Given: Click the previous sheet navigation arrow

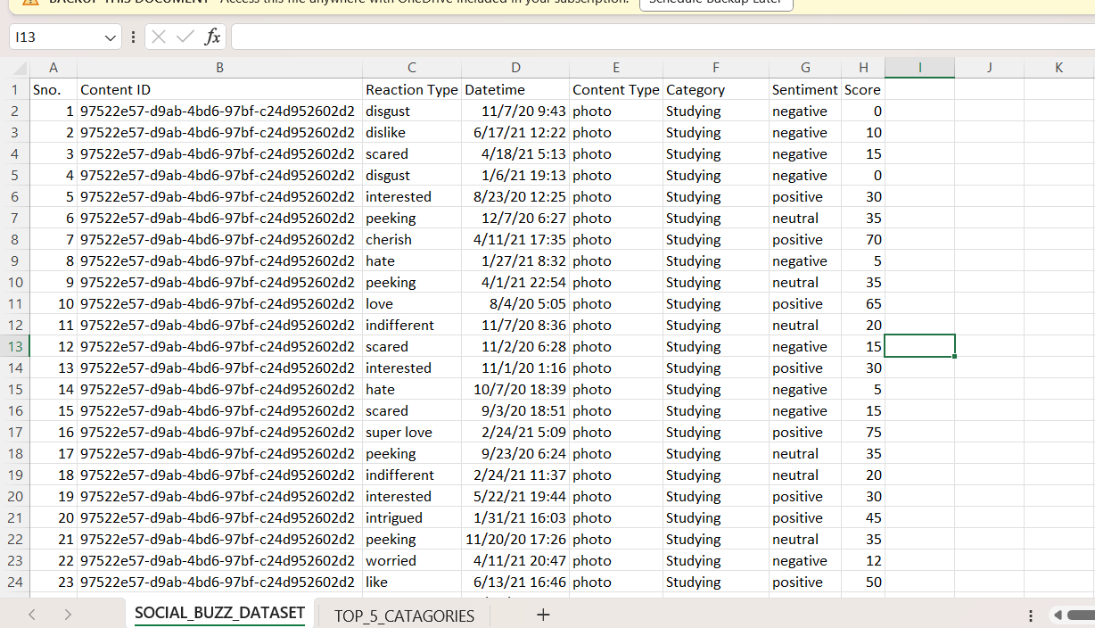Looking at the screenshot, I should [32, 615].
